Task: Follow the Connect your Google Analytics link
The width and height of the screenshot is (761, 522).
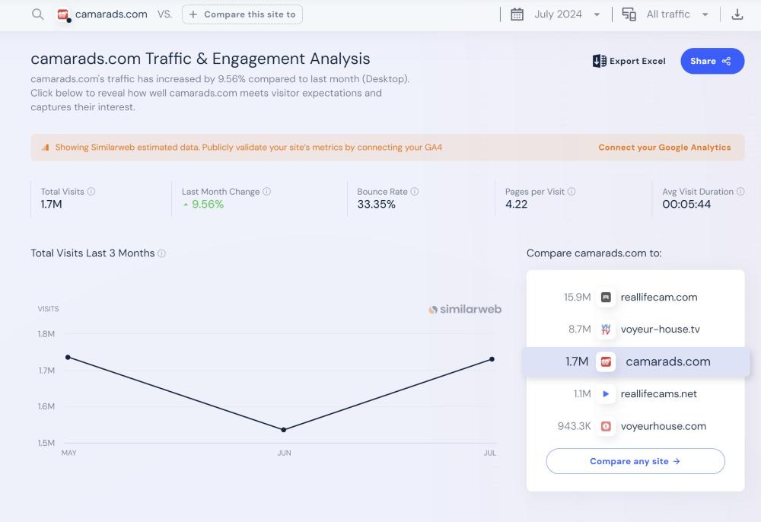Action: (664, 148)
